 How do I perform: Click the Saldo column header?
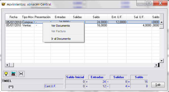pos(96,17)
